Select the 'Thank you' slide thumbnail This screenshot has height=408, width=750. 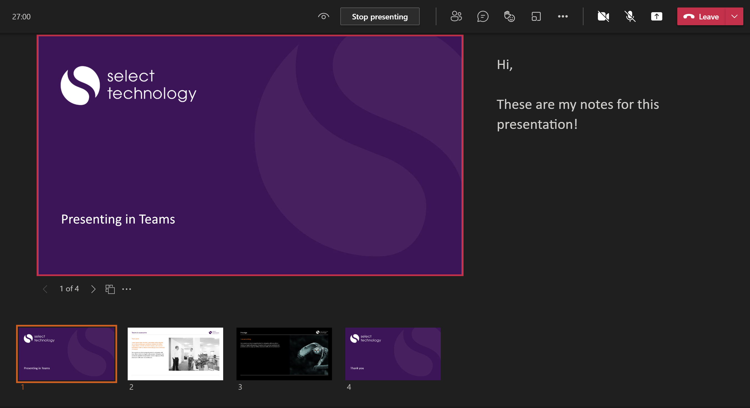pos(393,354)
